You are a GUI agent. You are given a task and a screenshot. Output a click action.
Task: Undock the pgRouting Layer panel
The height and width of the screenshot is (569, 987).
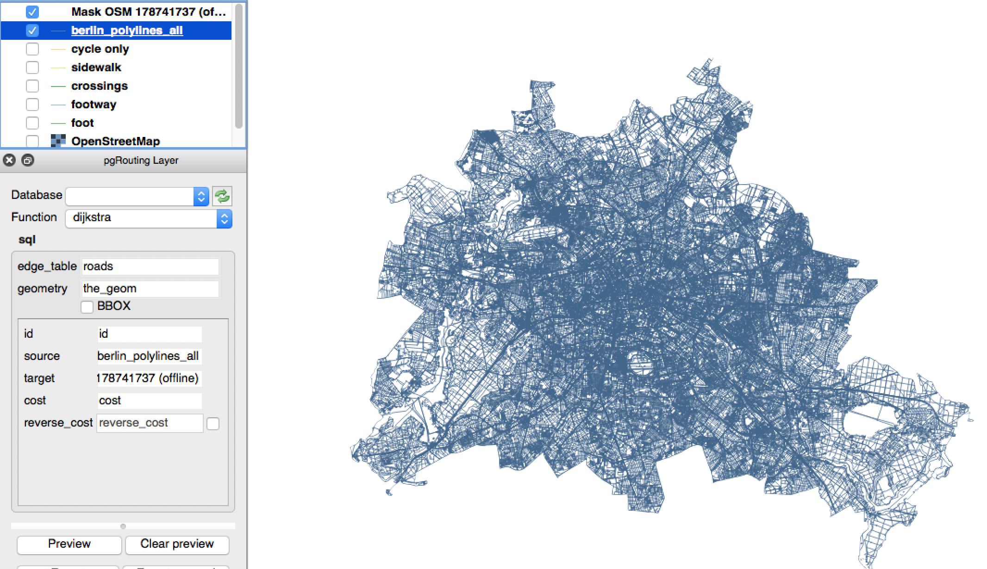click(28, 161)
